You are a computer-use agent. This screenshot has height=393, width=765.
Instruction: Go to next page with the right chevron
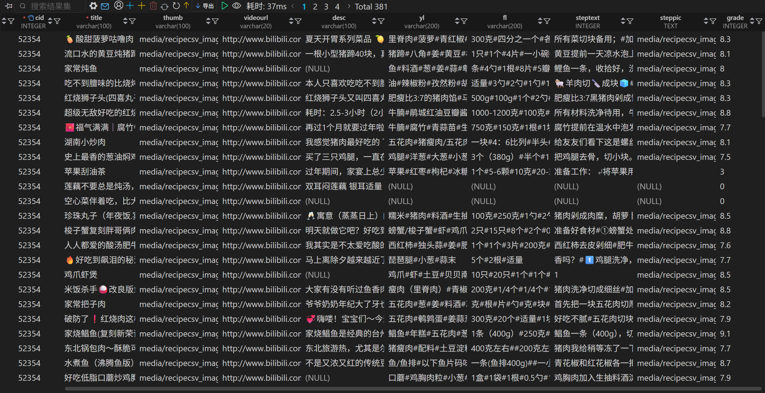click(349, 6)
